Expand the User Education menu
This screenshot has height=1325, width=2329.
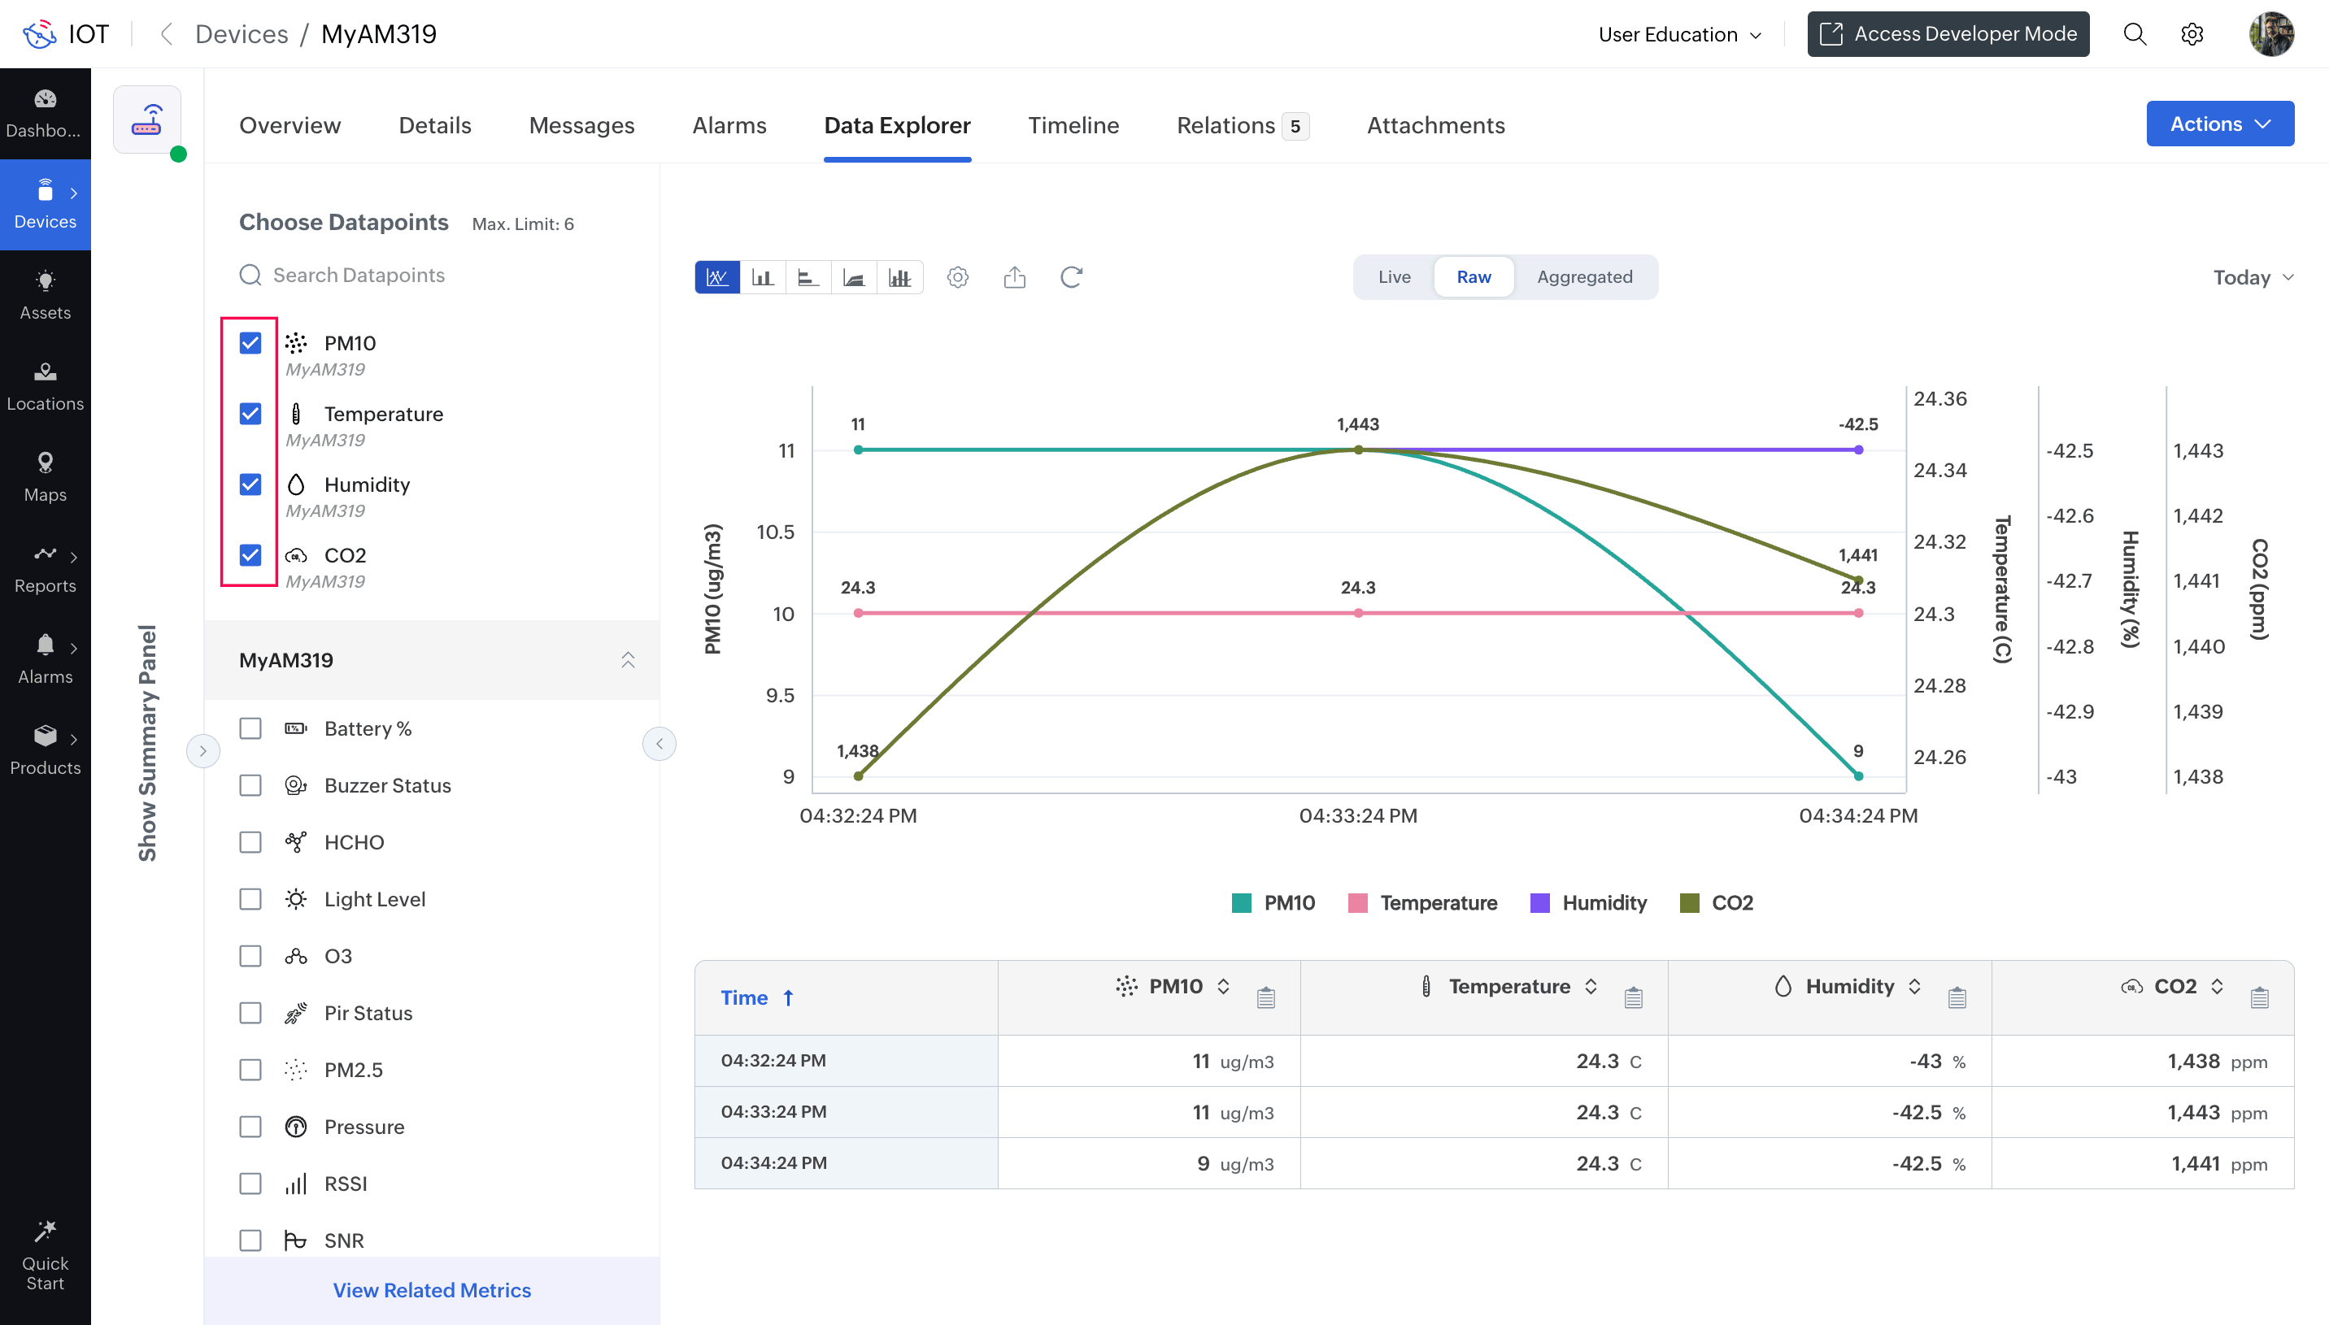(x=1679, y=33)
